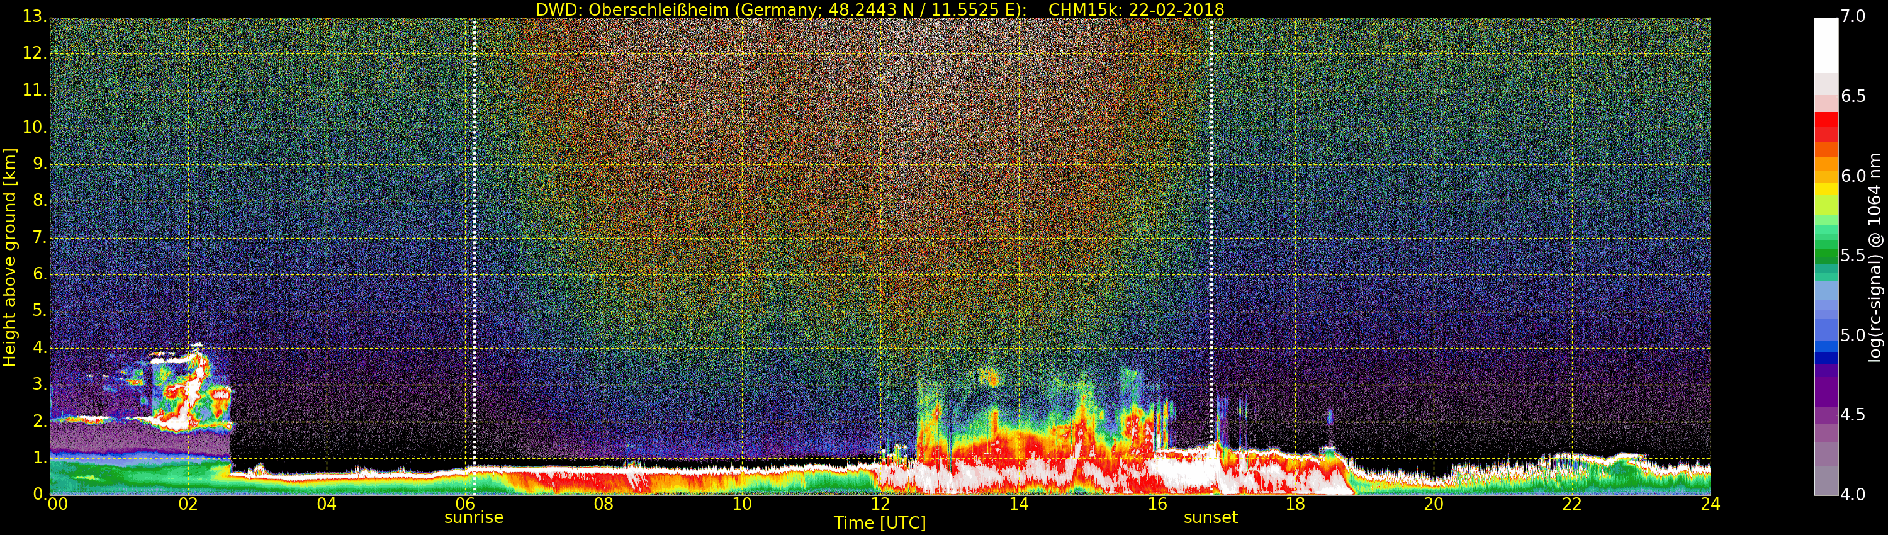Click the red section of the colorbar
Image resolution: width=1888 pixels, height=535 pixels.
click(x=1826, y=126)
